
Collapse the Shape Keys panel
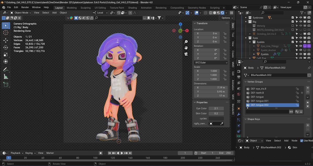pyautogui.click(x=245, y=119)
